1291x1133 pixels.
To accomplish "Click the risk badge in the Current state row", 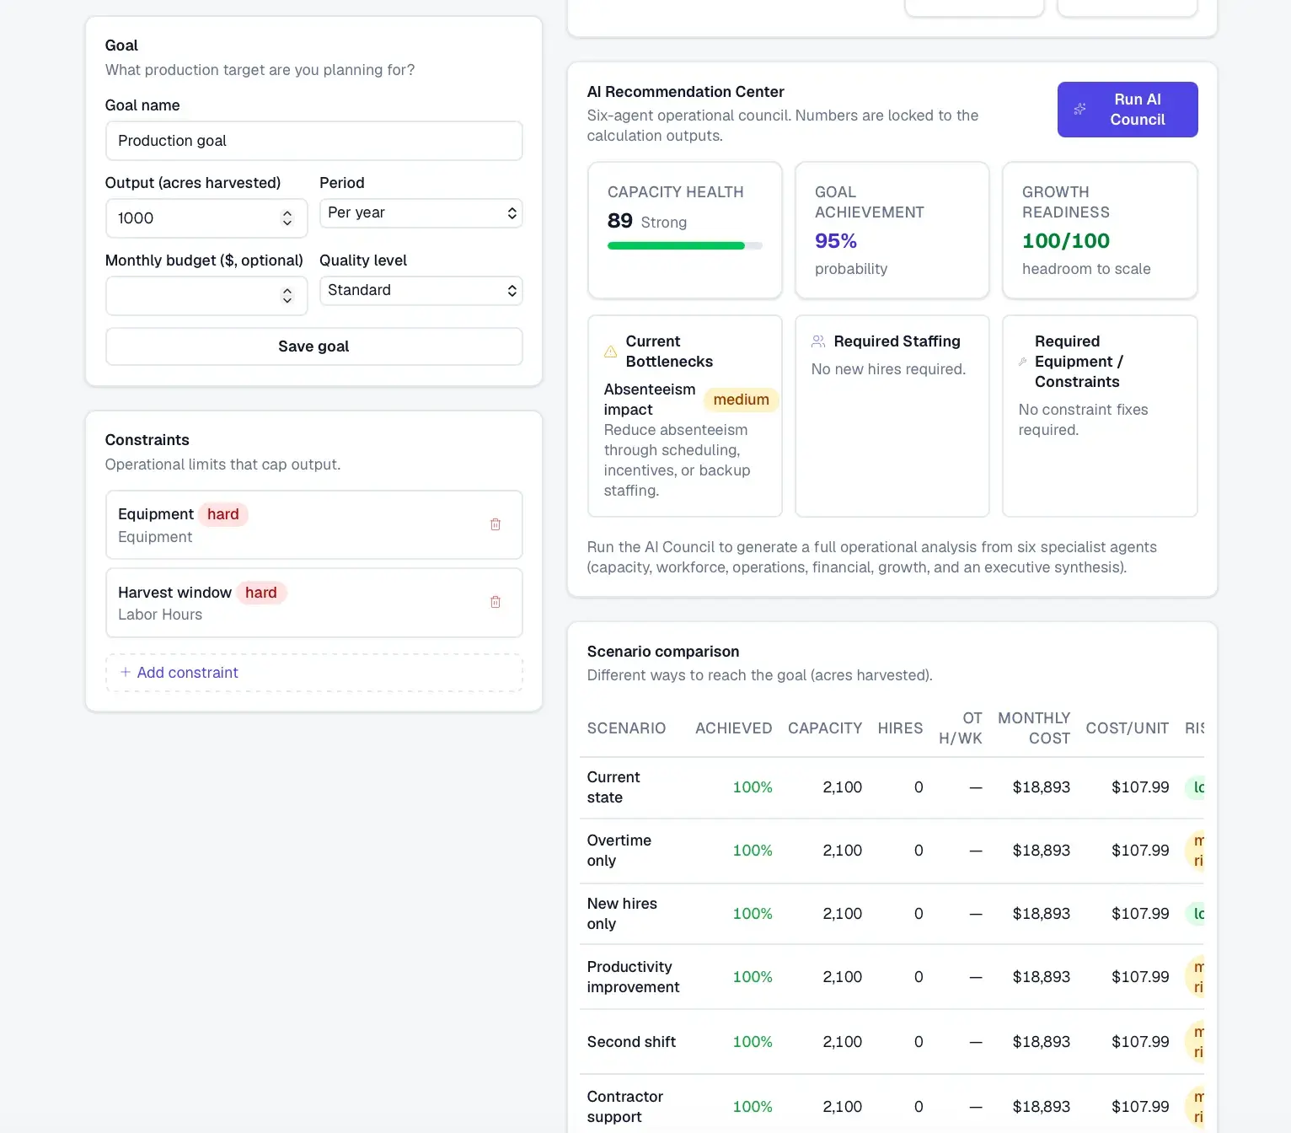I will coord(1195,787).
